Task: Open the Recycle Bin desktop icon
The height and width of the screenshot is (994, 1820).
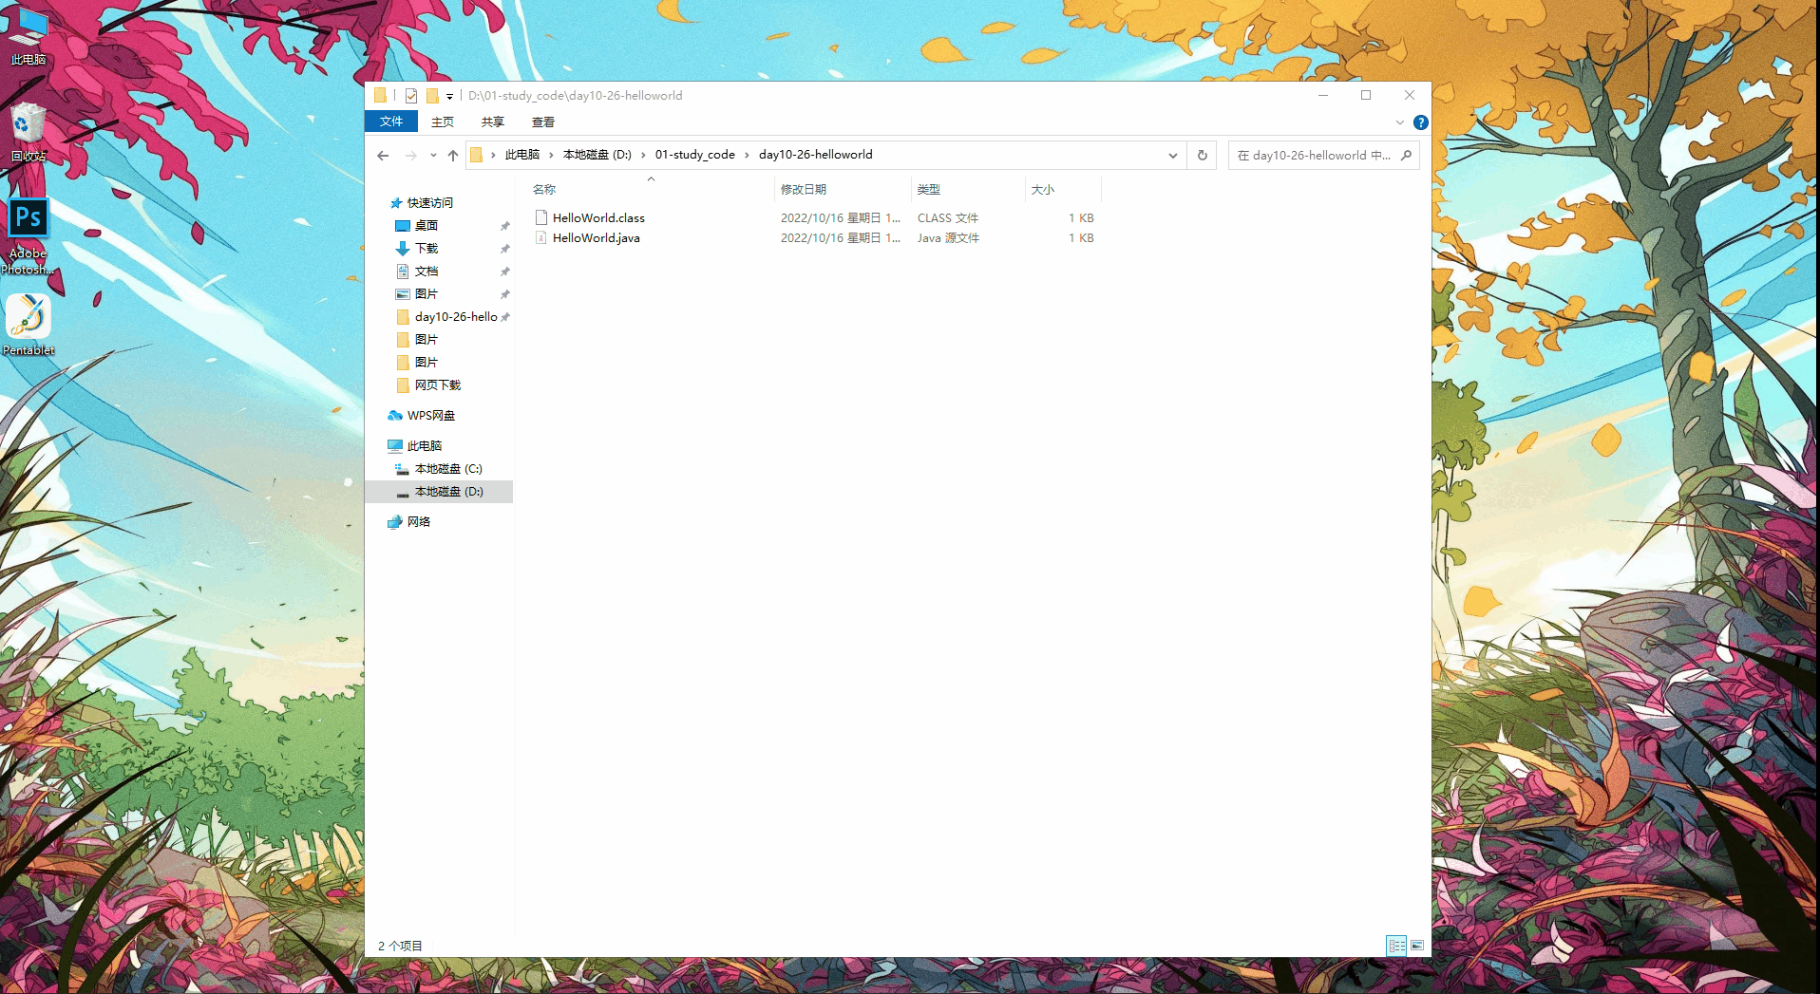Action: 28,132
